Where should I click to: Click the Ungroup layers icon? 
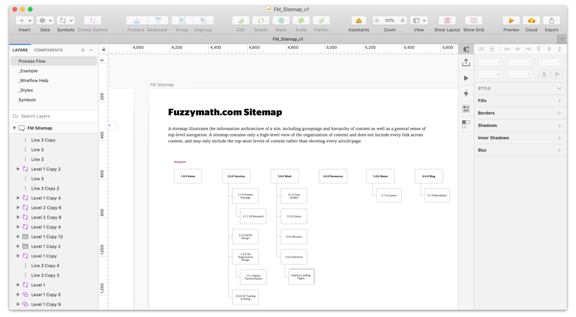coord(203,20)
